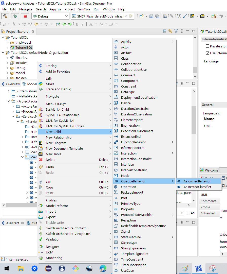Click the Microsoft Edge taskbar icon
This screenshot has height=274, width=227.
103,268
